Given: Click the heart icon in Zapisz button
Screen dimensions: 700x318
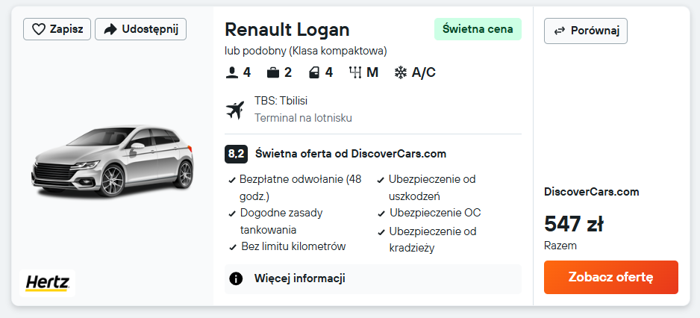Looking at the screenshot, I should [39, 29].
